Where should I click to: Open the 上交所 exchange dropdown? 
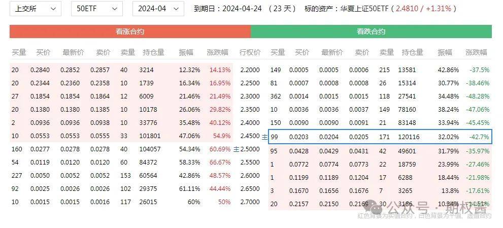[x=36, y=9]
